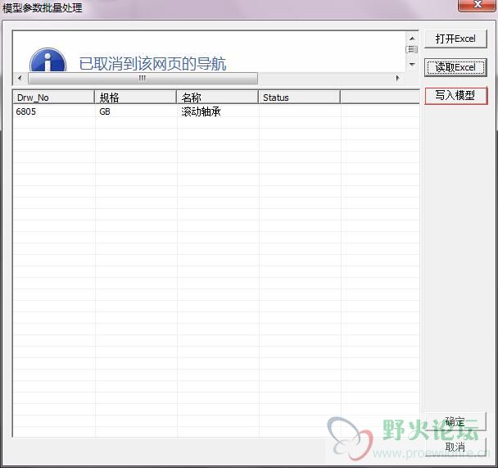
Task: Confirm with the 确定 button
Action: (x=455, y=421)
